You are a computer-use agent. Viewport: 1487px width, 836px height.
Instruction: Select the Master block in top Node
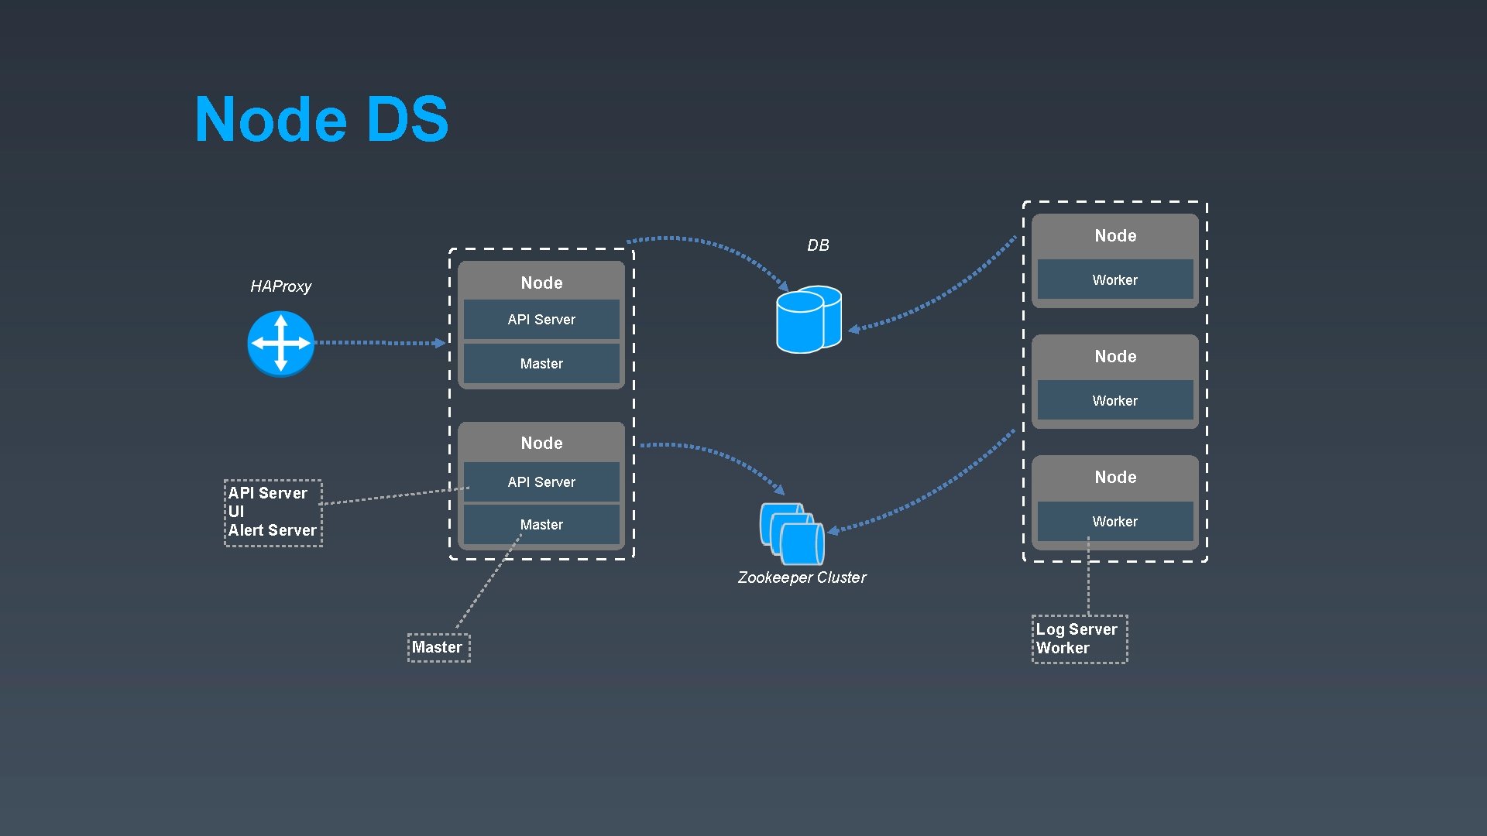[541, 363]
